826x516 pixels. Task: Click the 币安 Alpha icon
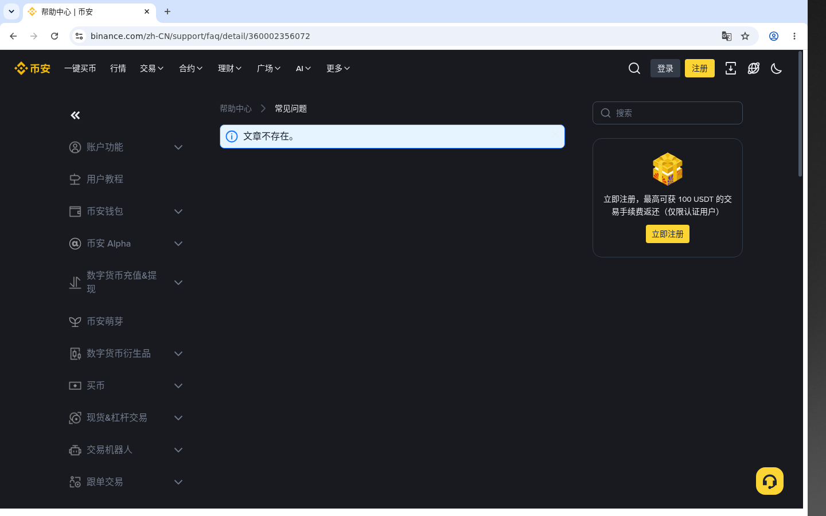click(75, 244)
